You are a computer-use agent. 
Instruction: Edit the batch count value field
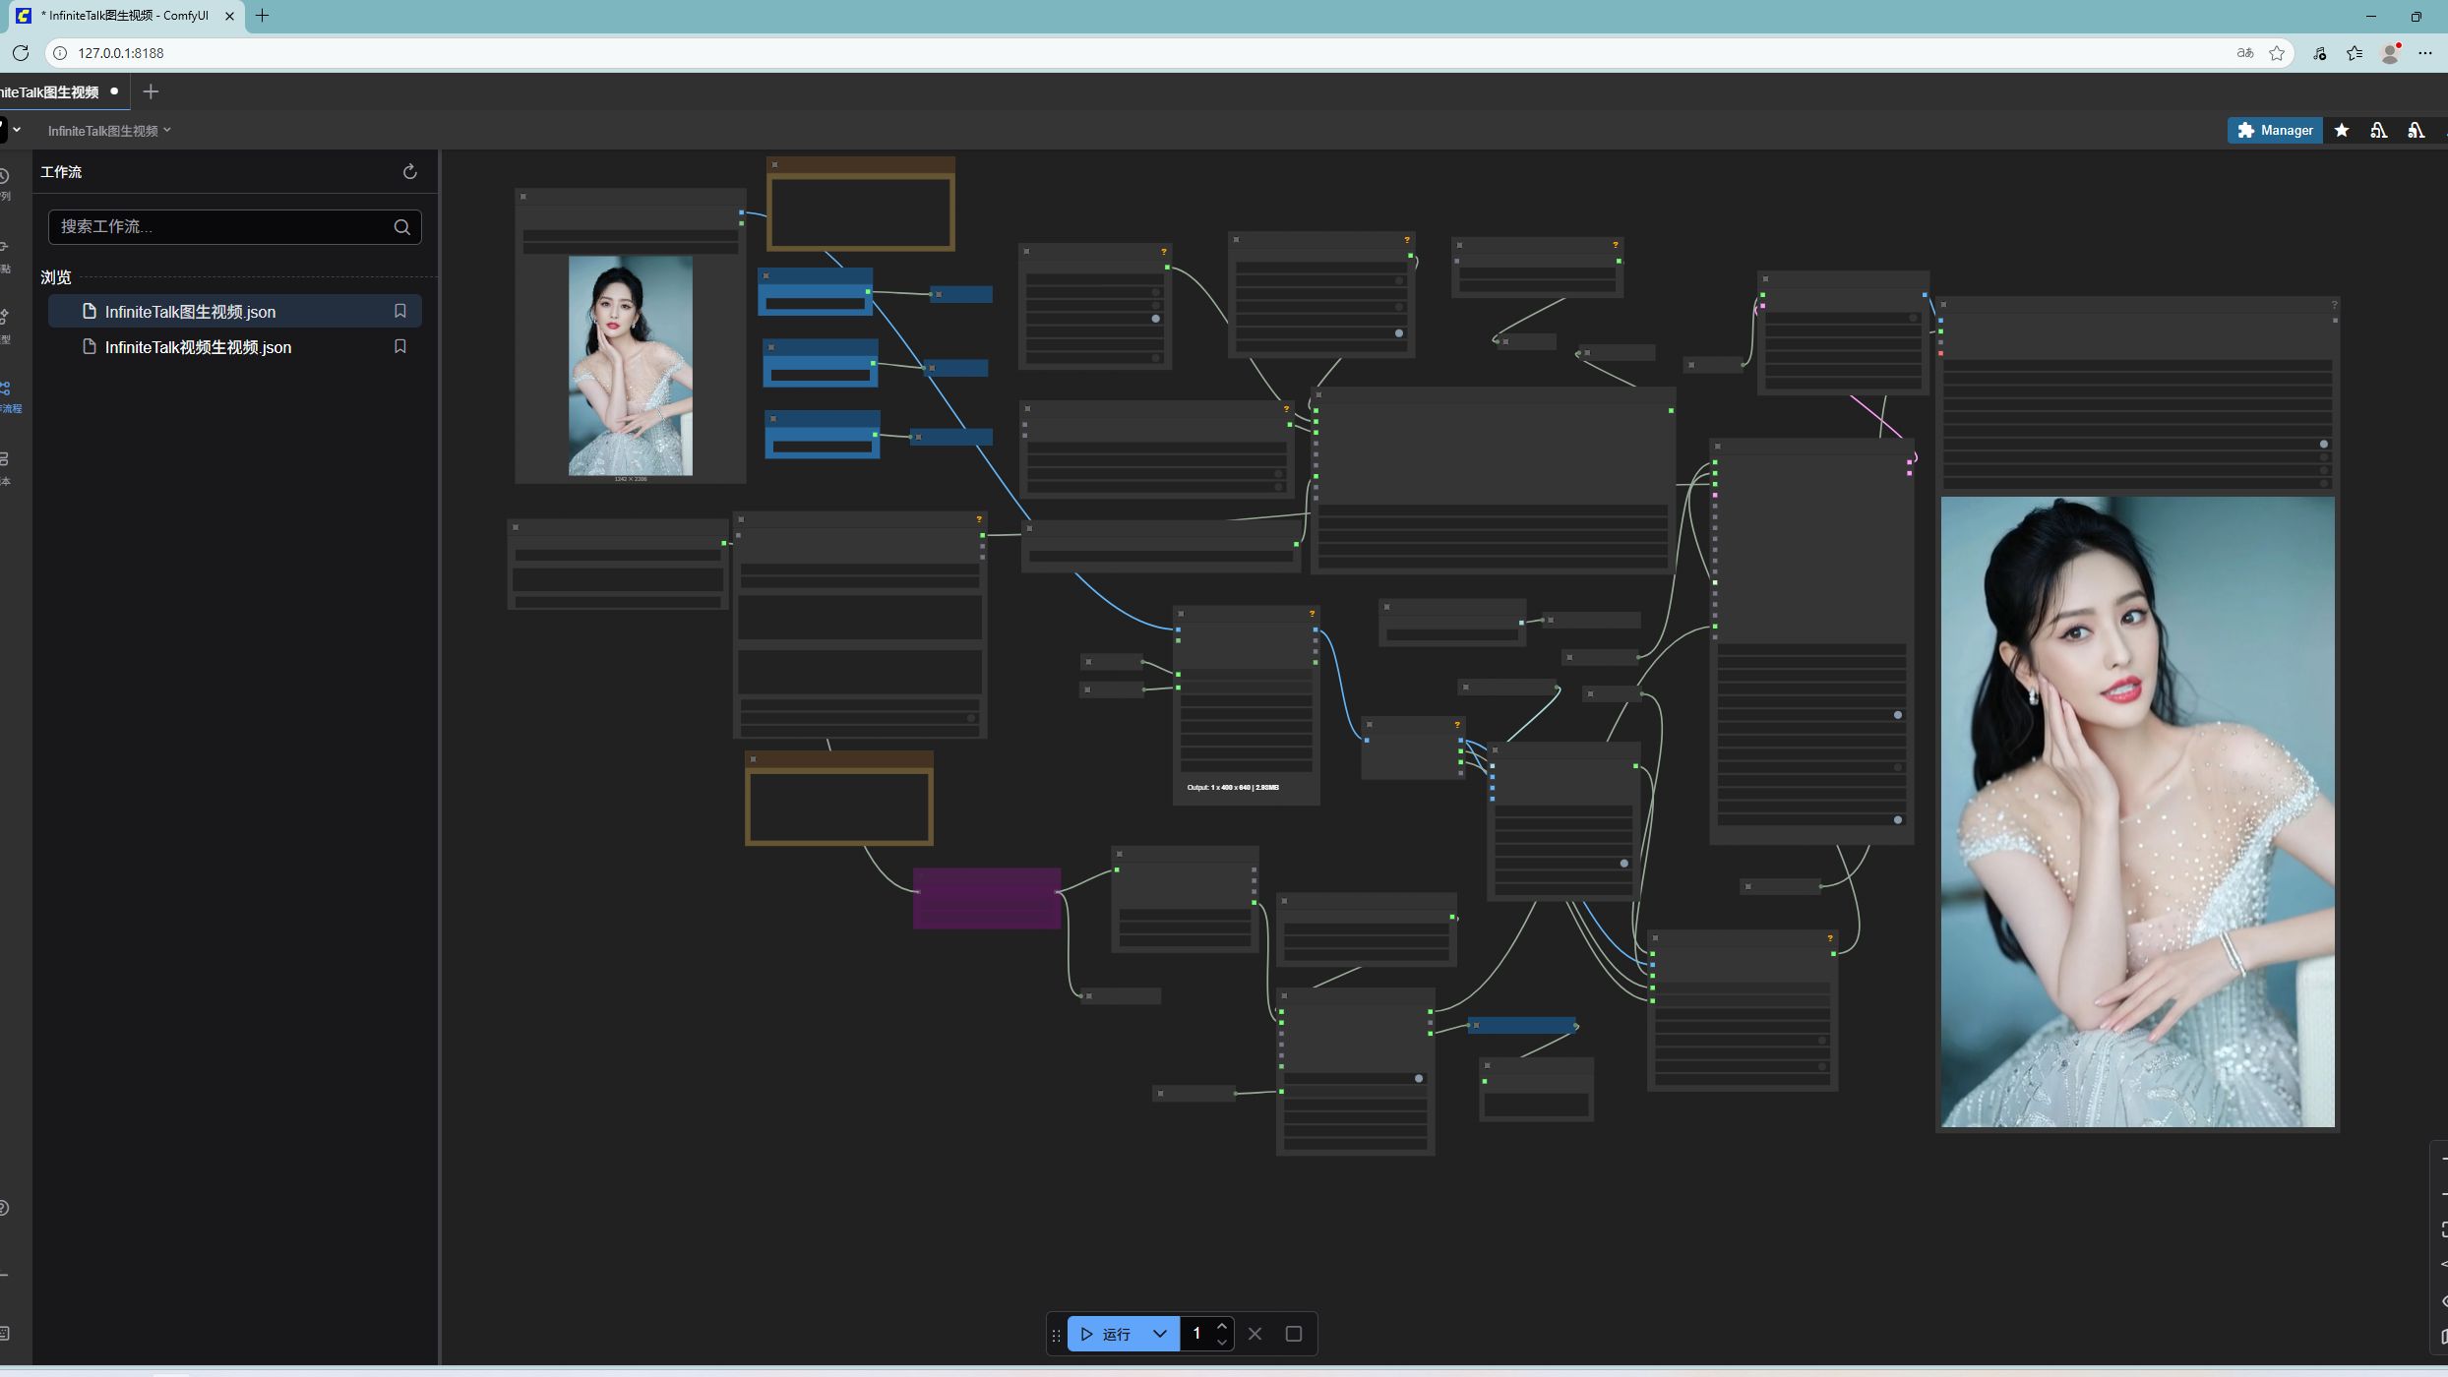click(x=1197, y=1334)
